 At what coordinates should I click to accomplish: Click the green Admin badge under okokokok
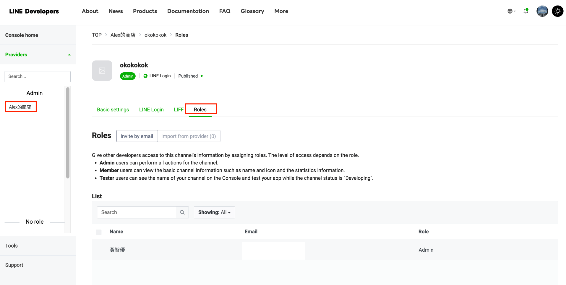coord(128,76)
